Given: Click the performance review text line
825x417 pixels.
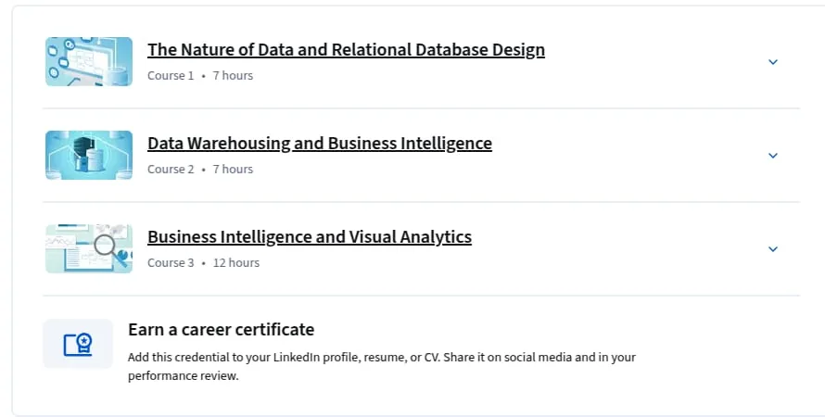Looking at the screenshot, I should 184,376.
